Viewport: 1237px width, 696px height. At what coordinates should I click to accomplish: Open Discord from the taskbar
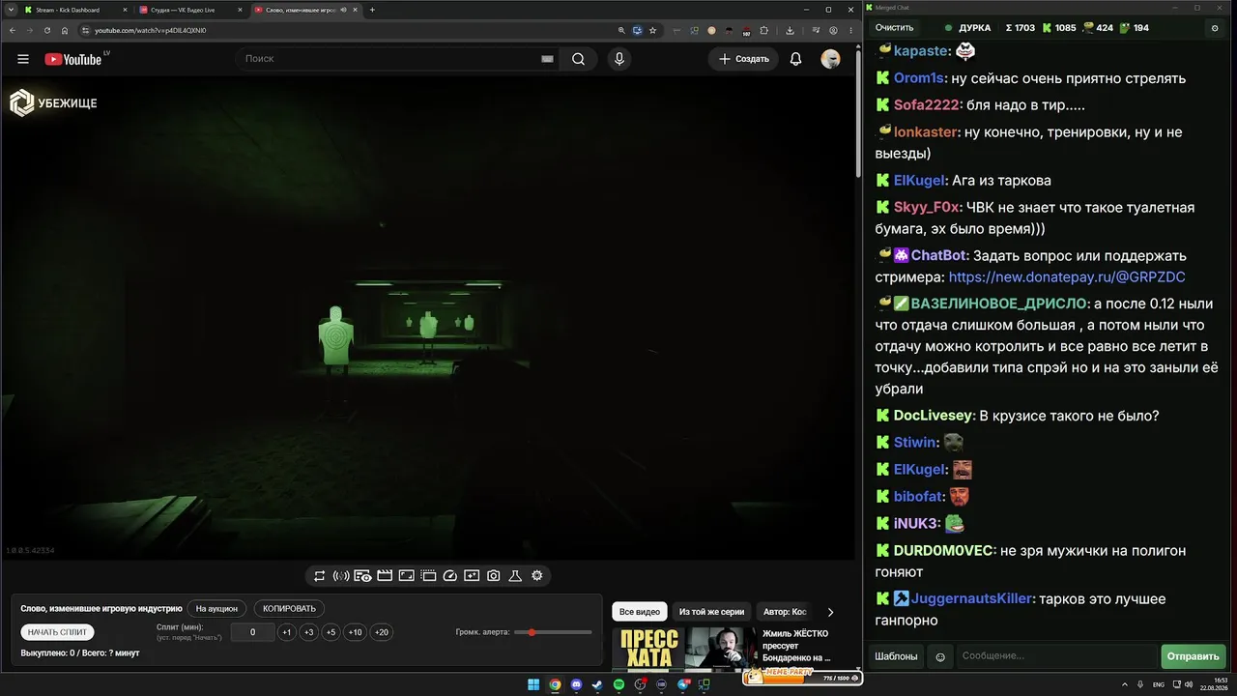576,685
